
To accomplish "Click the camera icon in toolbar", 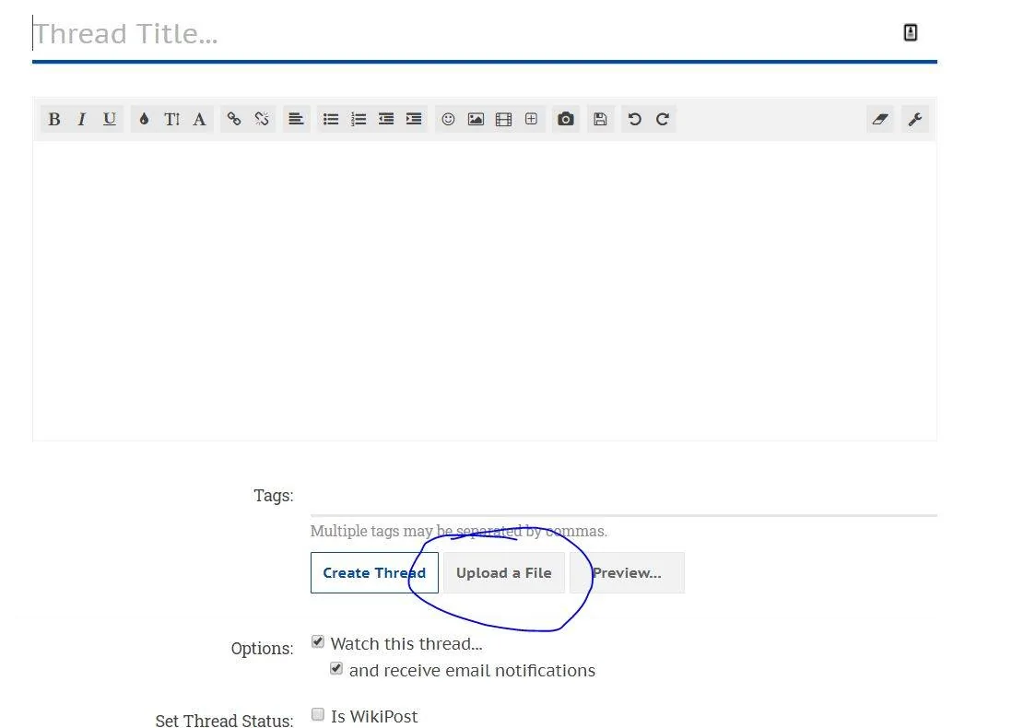I will point(565,120).
